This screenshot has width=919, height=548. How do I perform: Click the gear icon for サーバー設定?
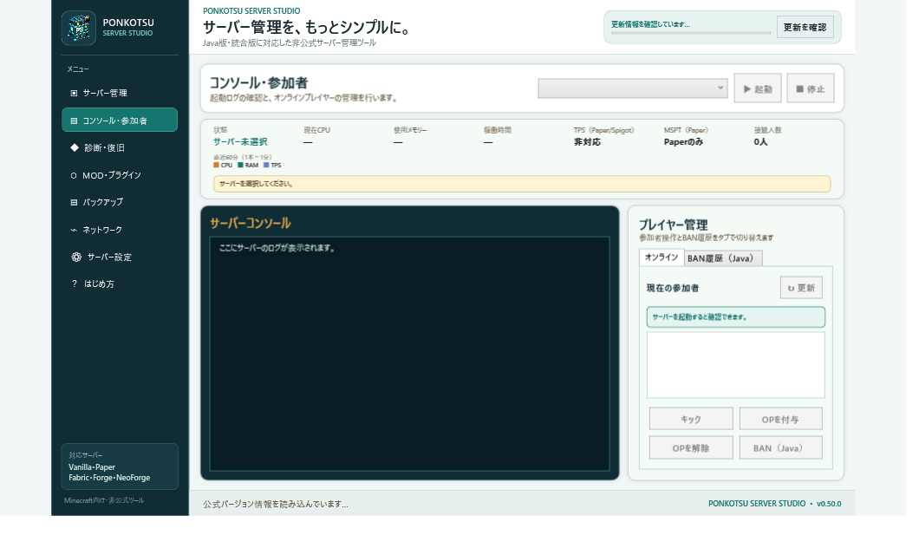76,257
